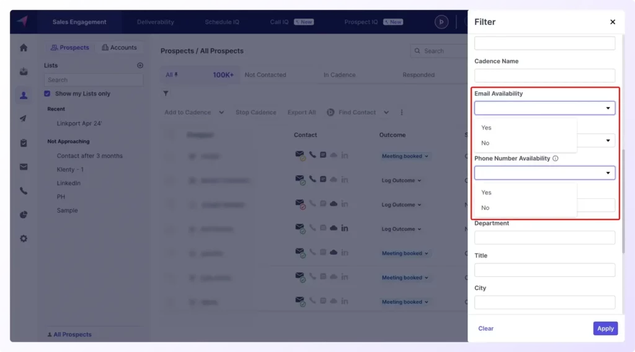Image resolution: width=635 pixels, height=352 pixels.
Task: Apply the filter
Action: 605,328
